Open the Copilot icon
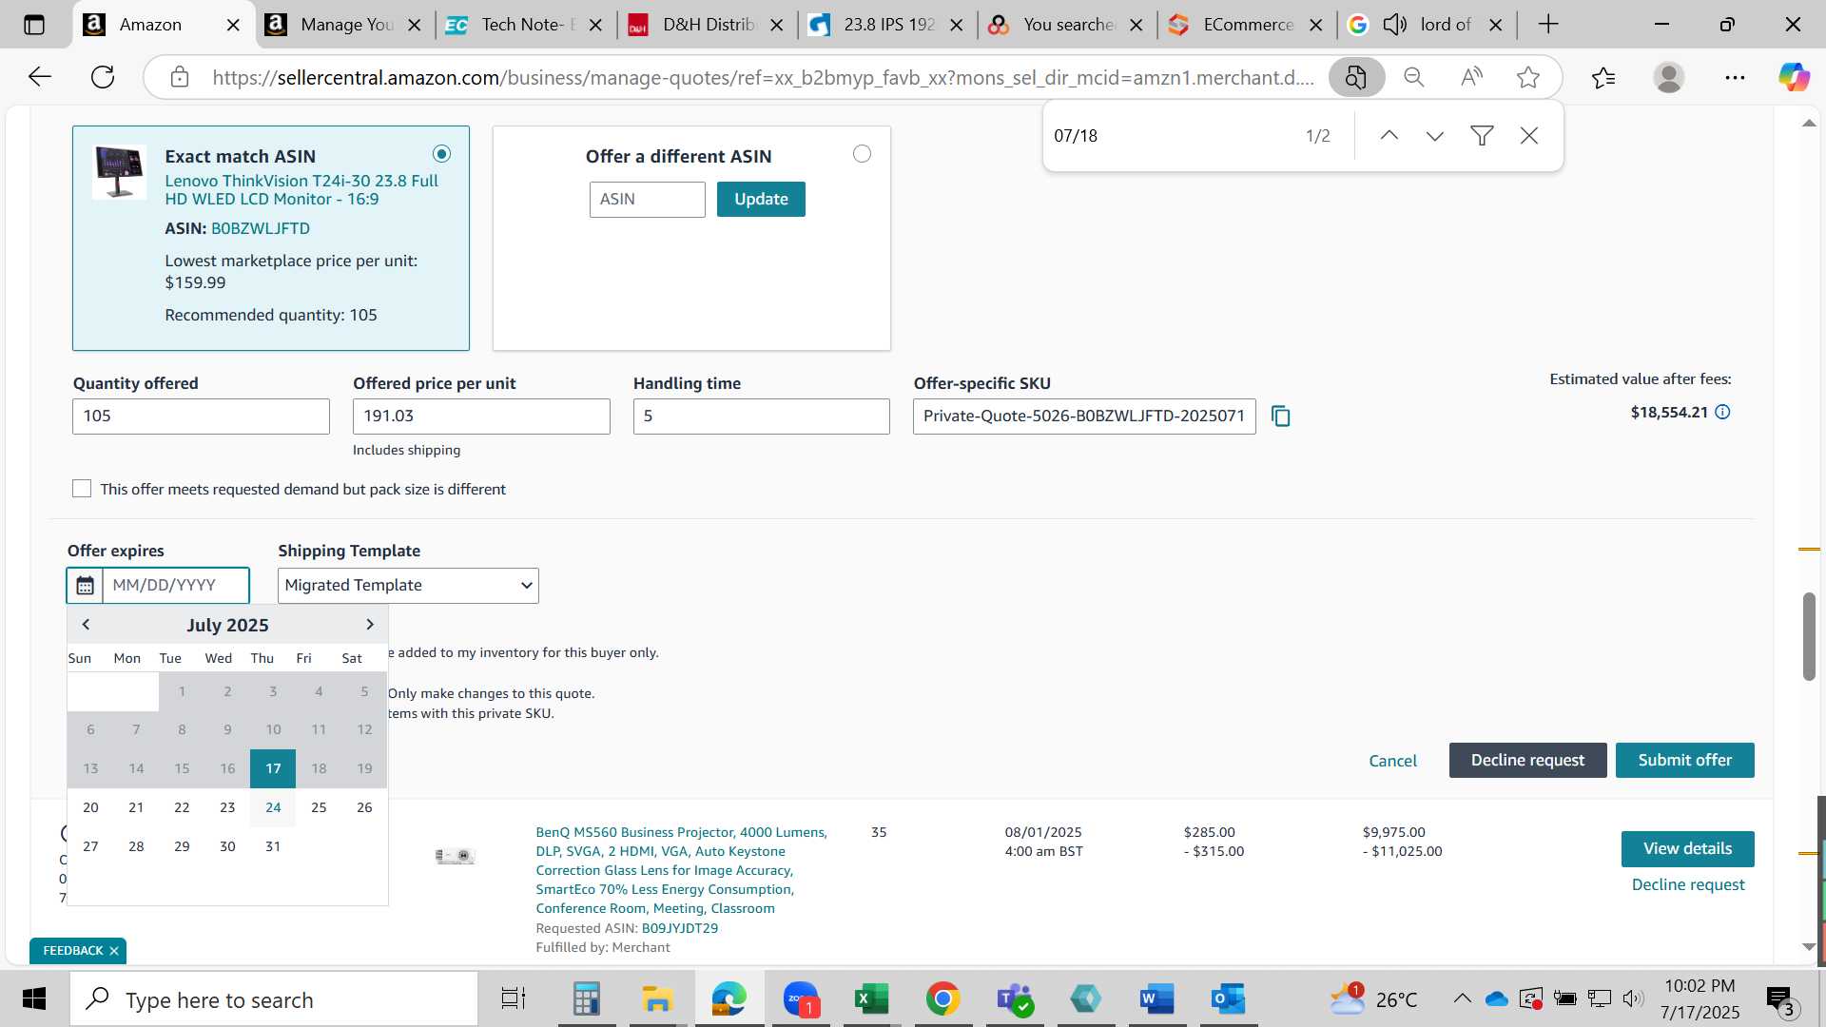 [x=1794, y=77]
